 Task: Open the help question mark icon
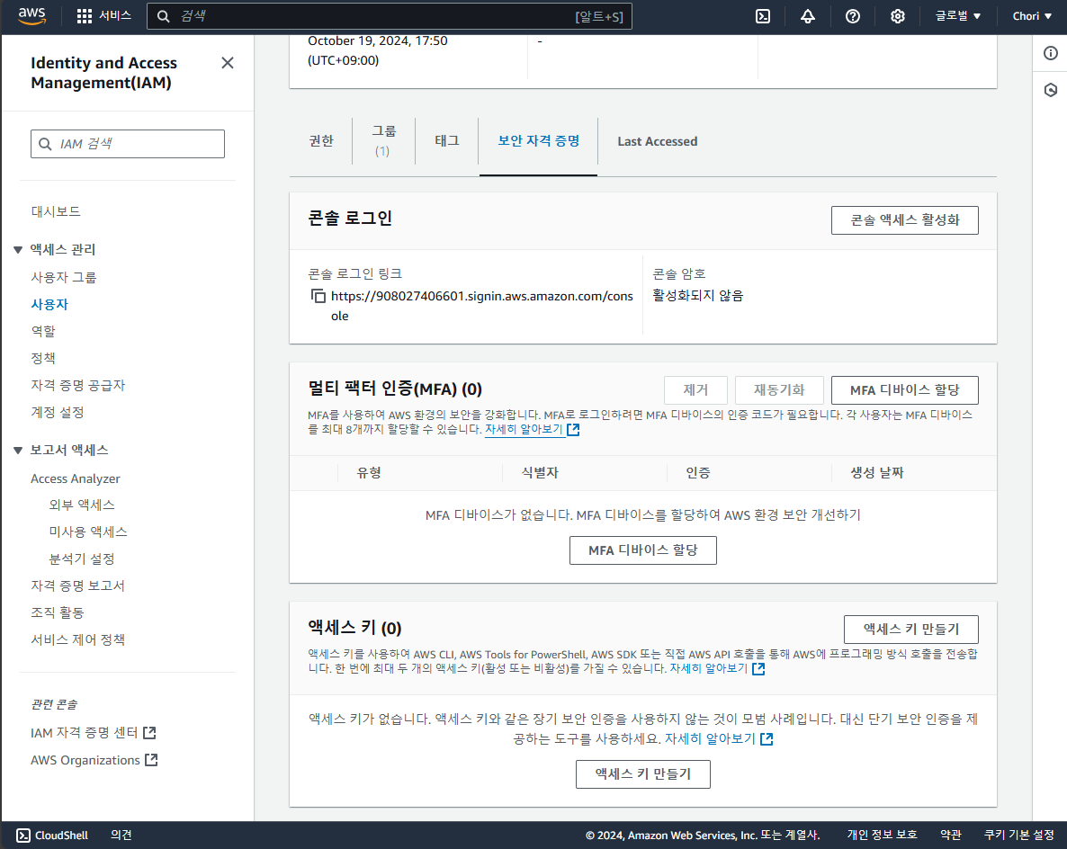click(853, 16)
